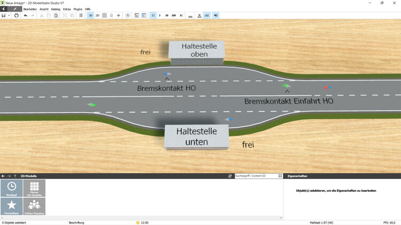This screenshot has width=401, height=225.
Task: Click the clock time-settings icon in toolbar
Action: [127, 15]
